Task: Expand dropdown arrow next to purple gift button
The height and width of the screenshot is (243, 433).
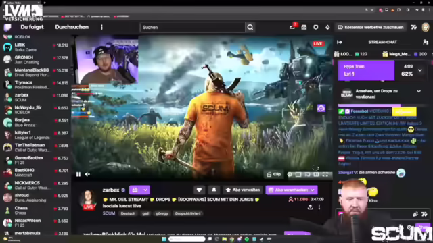Action: click(x=145, y=190)
